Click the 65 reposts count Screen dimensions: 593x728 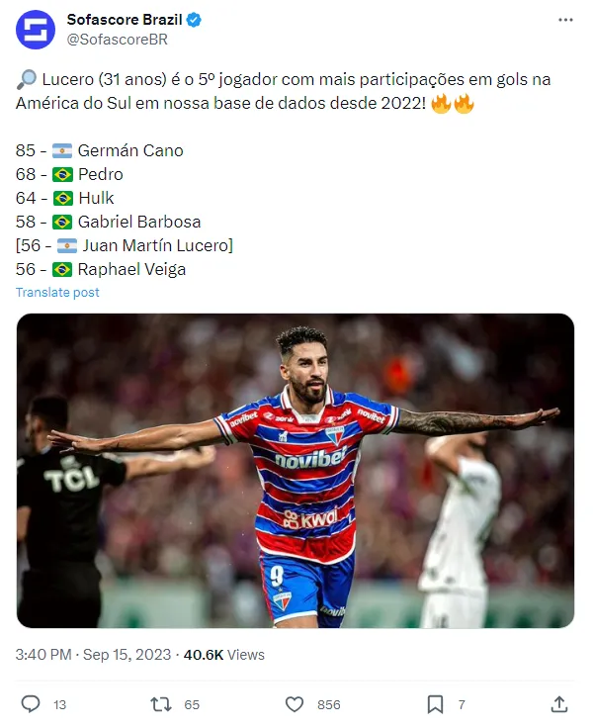click(192, 705)
